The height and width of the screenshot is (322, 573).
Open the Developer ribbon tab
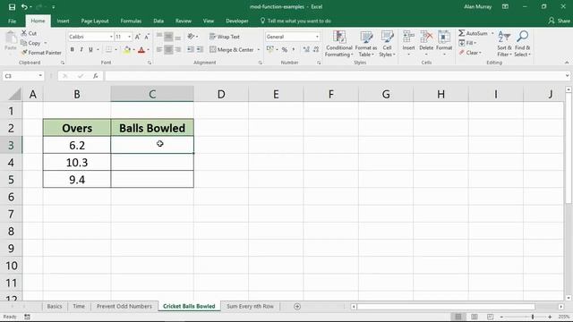pyautogui.click(x=236, y=21)
